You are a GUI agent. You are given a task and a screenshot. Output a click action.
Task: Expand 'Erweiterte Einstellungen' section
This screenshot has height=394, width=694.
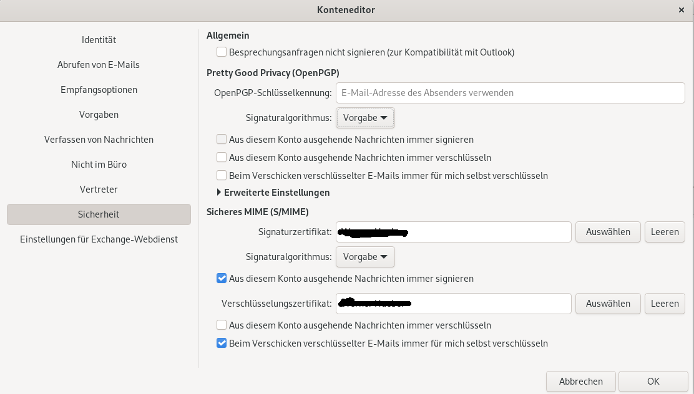point(219,193)
